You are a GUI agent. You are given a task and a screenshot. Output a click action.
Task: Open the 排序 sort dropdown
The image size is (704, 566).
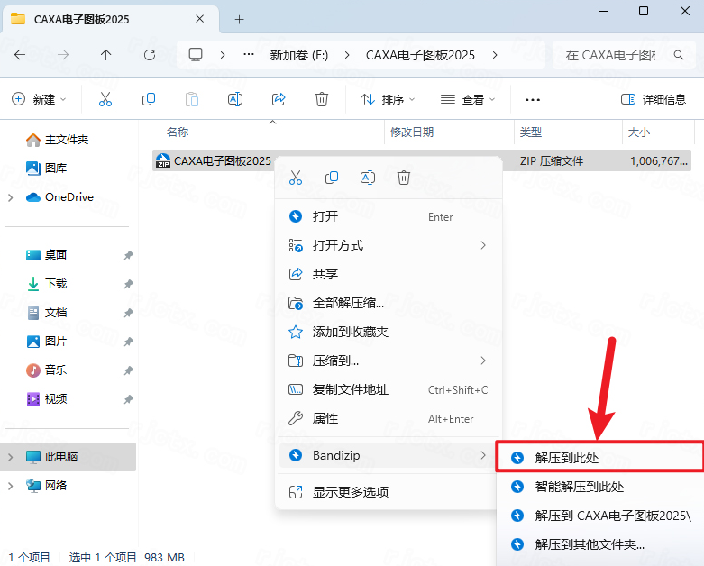pos(388,99)
